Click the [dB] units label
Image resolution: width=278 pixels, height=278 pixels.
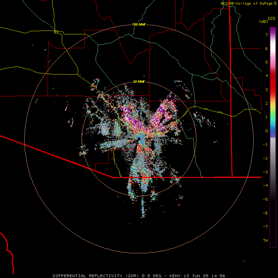[x=264, y=22]
